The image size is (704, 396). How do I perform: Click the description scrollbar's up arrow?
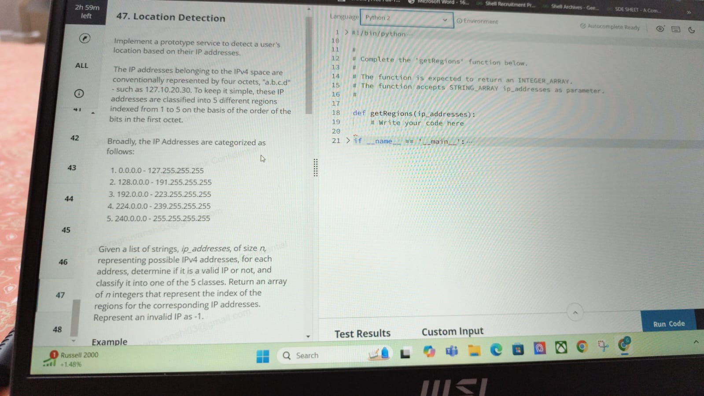point(309,9)
